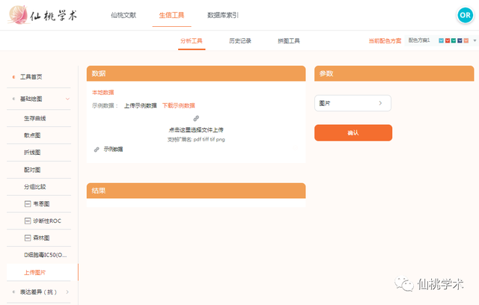This screenshot has width=479, height=305.
Task: Click the link icon above the upload text
Action: click(x=196, y=118)
